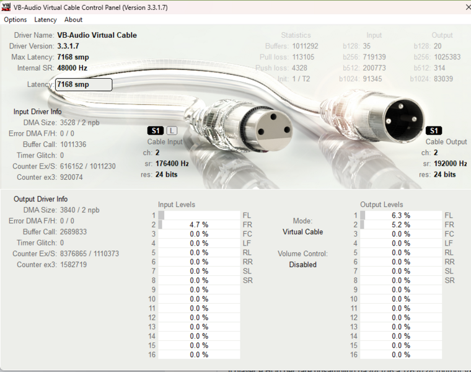Click the Input Buffer Call '1011336'
471x372 pixels.
coord(73,144)
